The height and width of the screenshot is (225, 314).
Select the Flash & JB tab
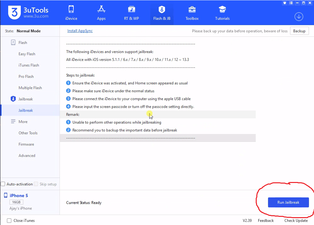point(162,13)
